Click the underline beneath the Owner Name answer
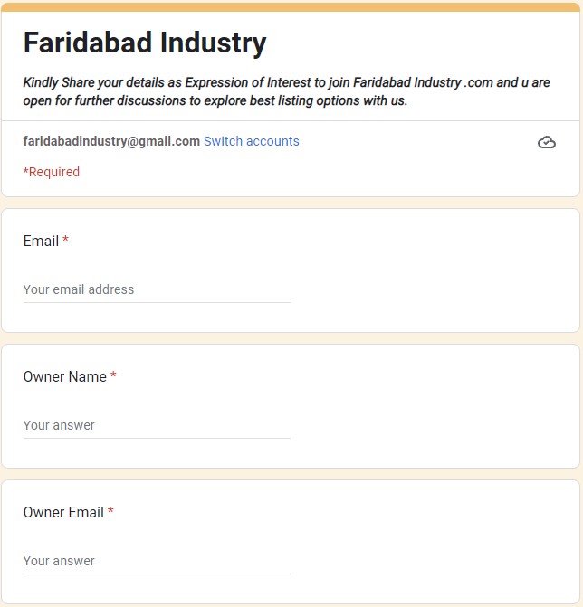 157,438
